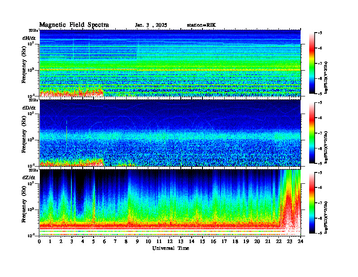This screenshot has height=277, width=358.
Task: Click hour "13" on the time axis
Action: click(x=181, y=241)
